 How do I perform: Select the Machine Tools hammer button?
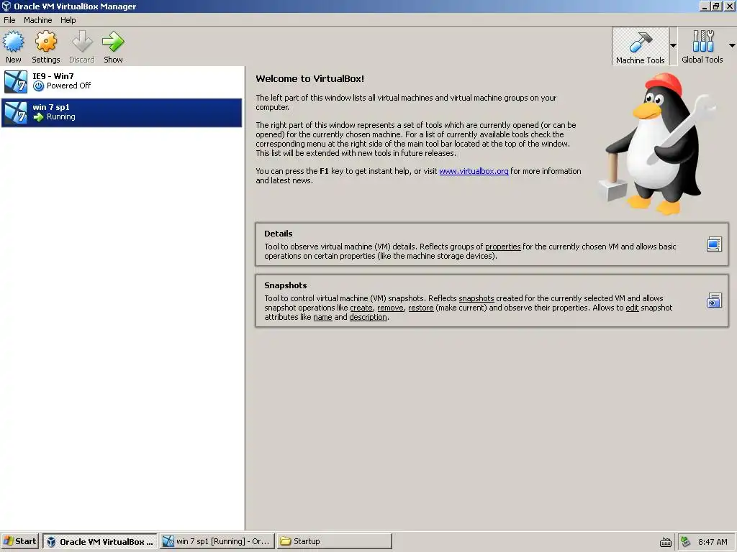coord(640,46)
